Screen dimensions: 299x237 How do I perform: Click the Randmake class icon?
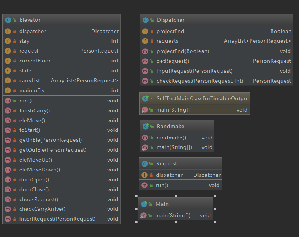tap(145, 126)
